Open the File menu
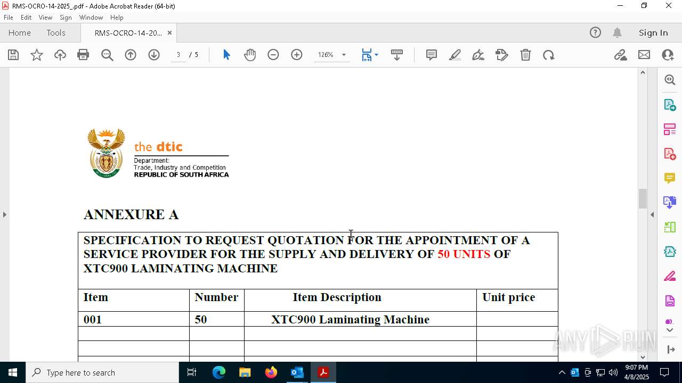 click(9, 18)
